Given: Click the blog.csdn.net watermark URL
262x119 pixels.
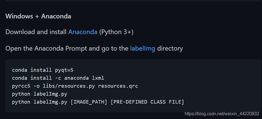Looking at the screenshot, I should coord(222,114).
